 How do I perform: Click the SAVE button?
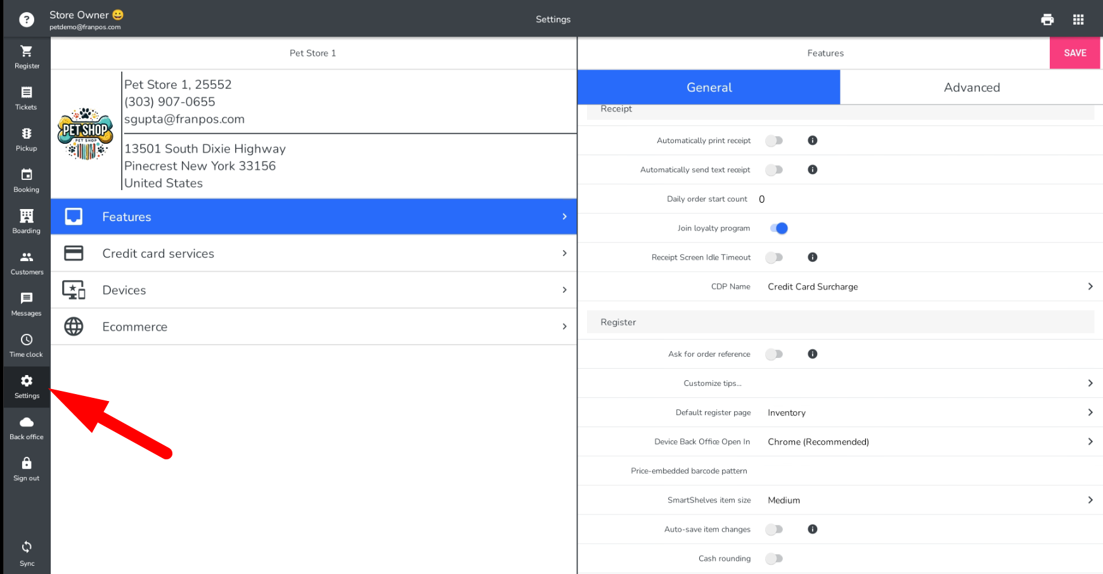1074,53
